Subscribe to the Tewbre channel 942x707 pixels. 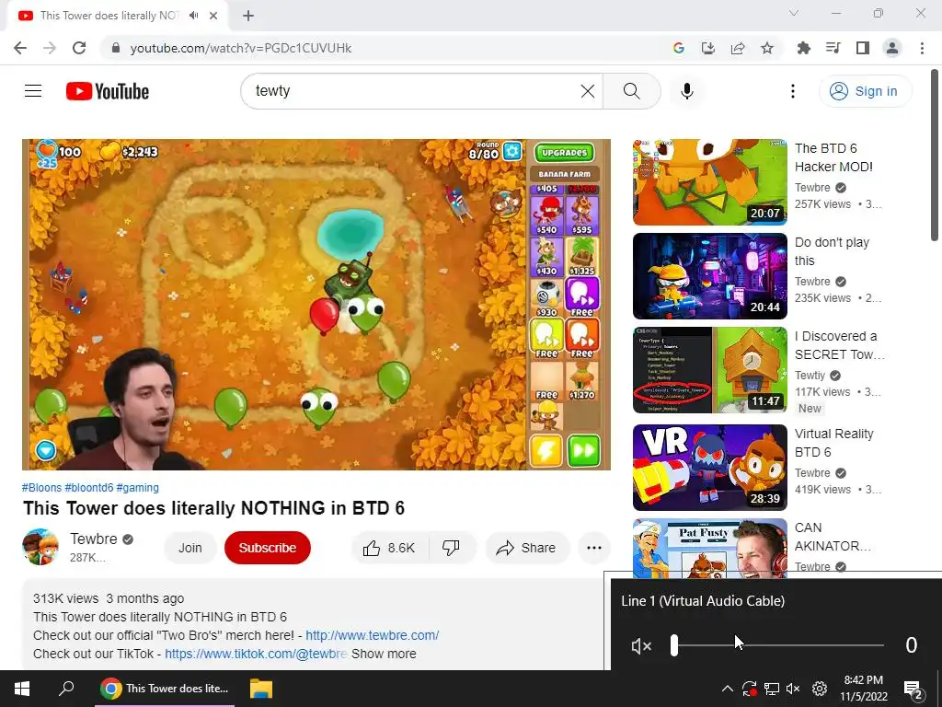coord(268,548)
